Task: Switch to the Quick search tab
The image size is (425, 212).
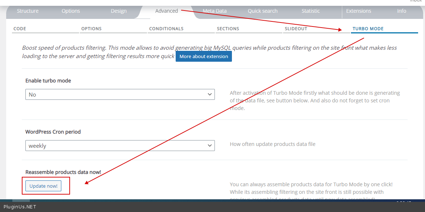Action: tap(262, 11)
